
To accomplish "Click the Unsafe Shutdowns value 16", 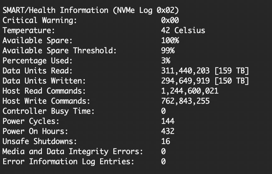I will tap(166, 142).
